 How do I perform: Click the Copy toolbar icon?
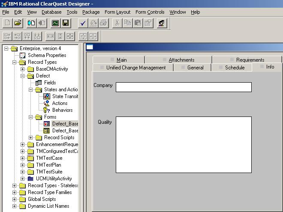pos(127,23)
